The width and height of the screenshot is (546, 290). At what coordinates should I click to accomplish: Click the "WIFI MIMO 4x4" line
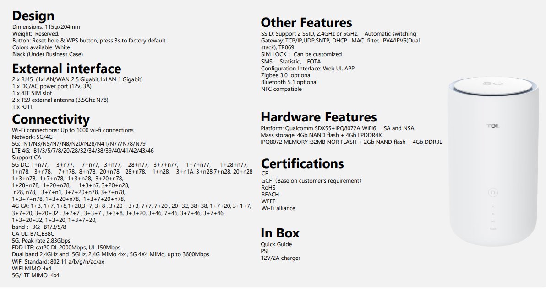[x=32, y=269]
